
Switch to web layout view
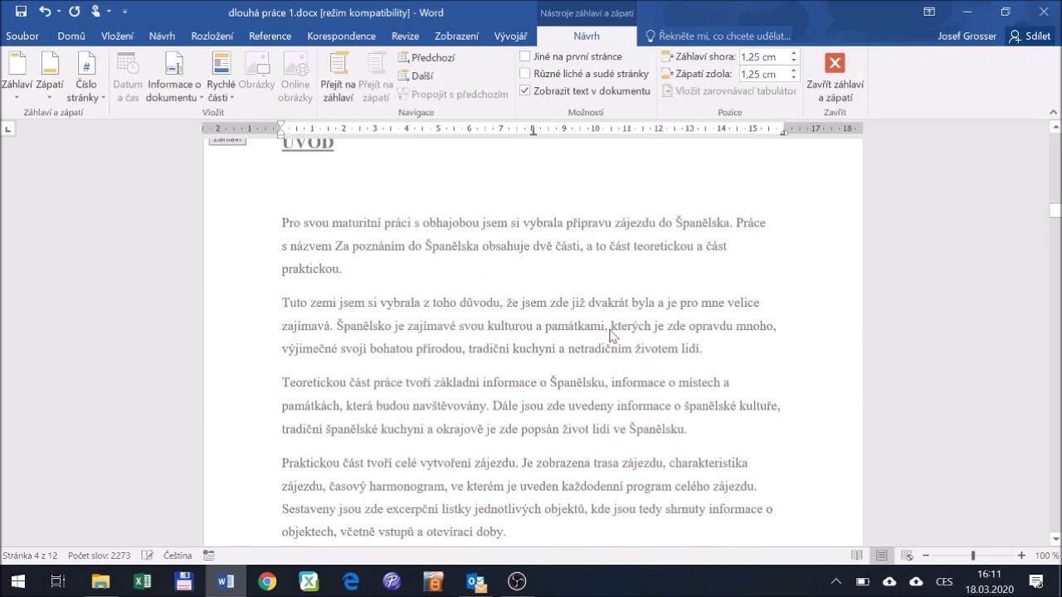pyautogui.click(x=907, y=556)
